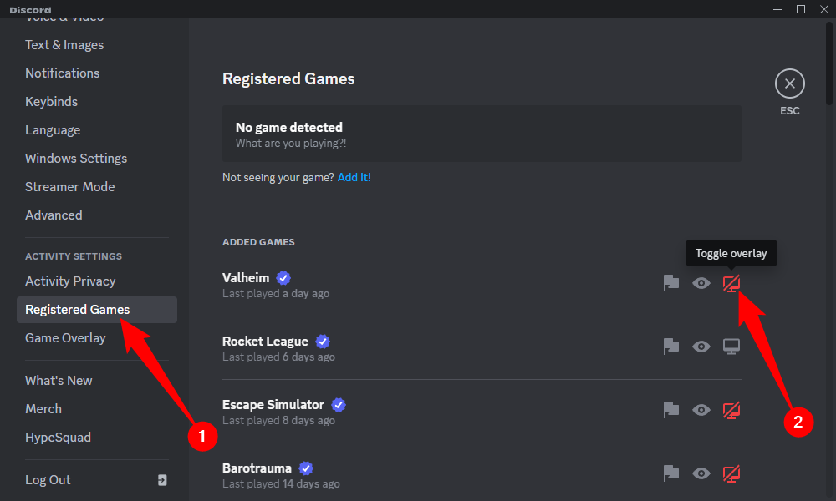Click the "Add it!" link

pos(354,177)
